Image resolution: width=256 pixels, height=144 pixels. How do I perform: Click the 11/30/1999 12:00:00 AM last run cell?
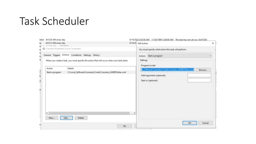pos(162,40)
